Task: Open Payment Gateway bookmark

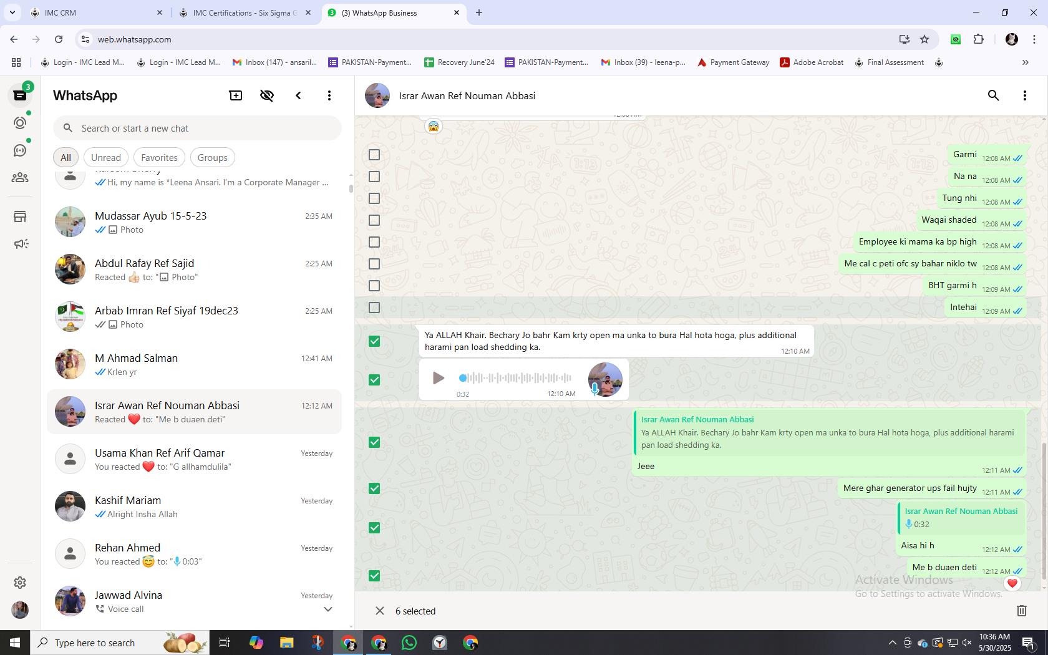Action: coord(733,62)
